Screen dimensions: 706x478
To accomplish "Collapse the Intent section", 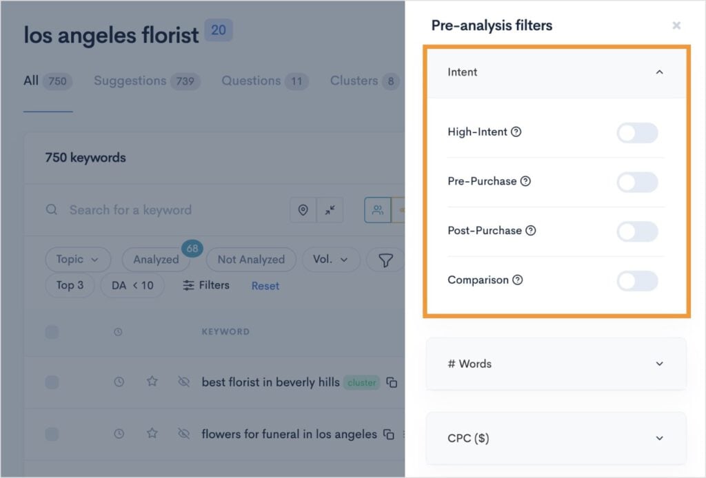I will pos(659,72).
